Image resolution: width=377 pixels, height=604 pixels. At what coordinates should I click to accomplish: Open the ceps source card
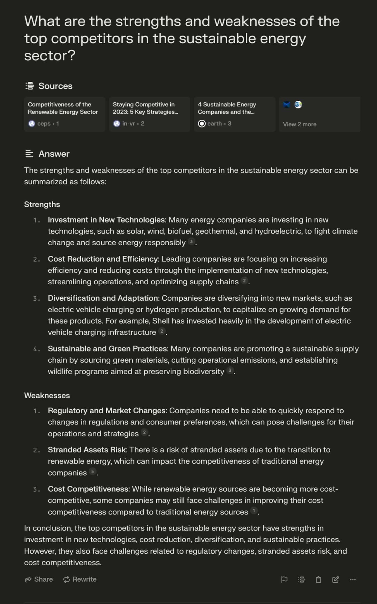coord(65,114)
